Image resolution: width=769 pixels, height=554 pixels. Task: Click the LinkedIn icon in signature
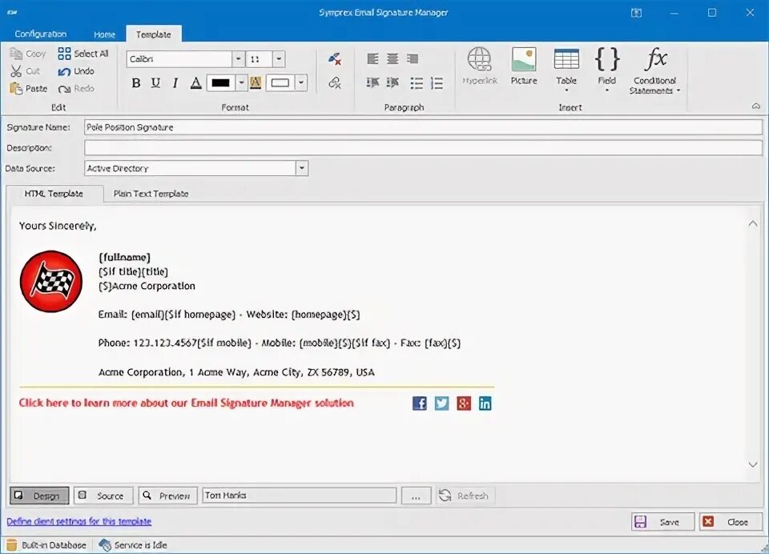click(x=485, y=403)
